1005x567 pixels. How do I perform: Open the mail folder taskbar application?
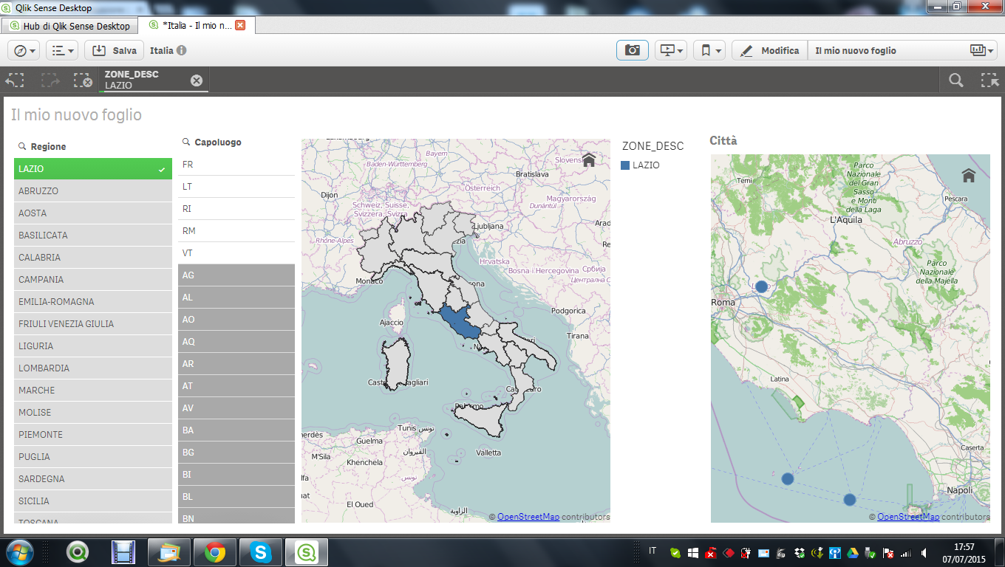point(169,552)
